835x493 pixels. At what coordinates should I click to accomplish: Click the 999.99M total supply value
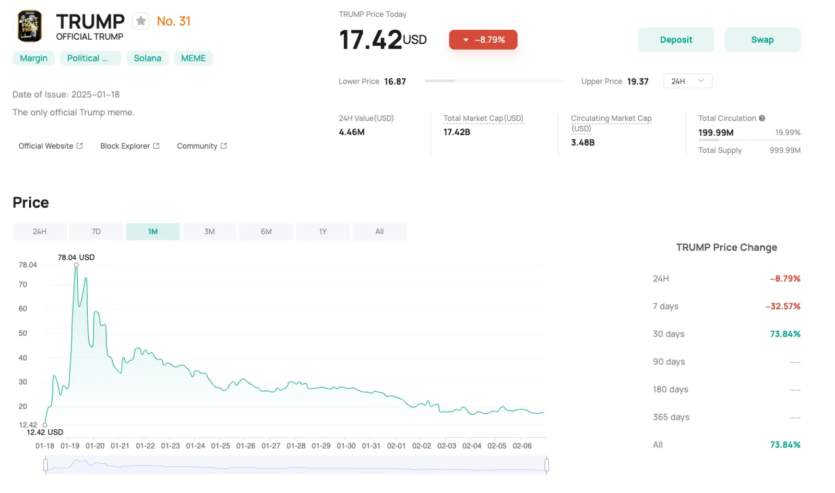(x=785, y=151)
